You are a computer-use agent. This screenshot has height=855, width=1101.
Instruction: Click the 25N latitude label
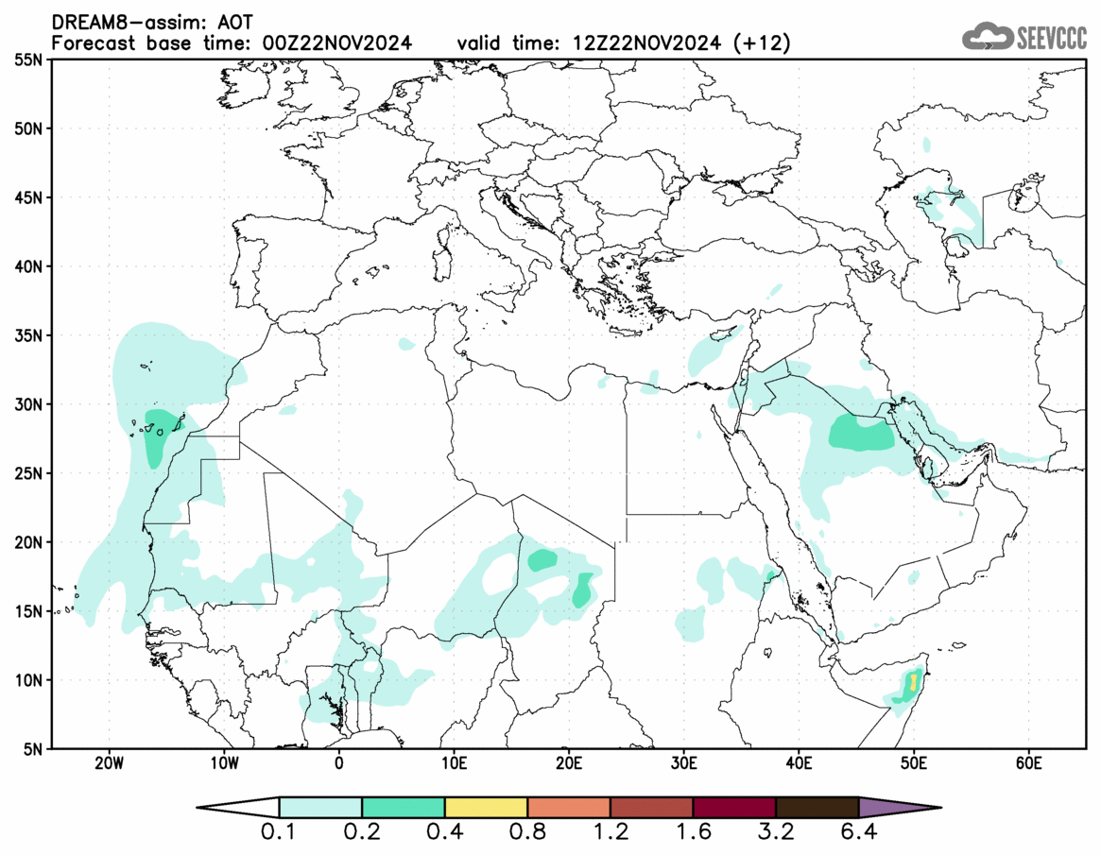pyautogui.click(x=28, y=474)
